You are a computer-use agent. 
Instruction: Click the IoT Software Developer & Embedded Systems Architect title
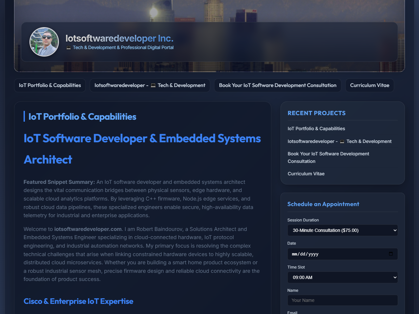pyautogui.click(x=142, y=149)
